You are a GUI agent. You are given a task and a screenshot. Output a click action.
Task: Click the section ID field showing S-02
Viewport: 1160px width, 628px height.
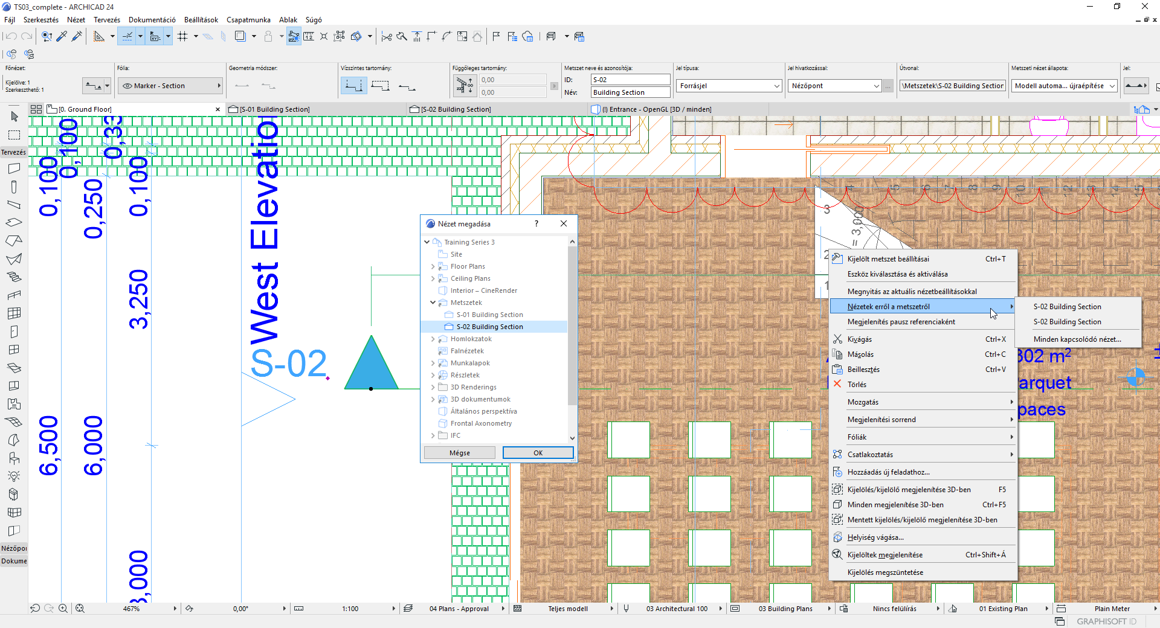[x=630, y=79]
